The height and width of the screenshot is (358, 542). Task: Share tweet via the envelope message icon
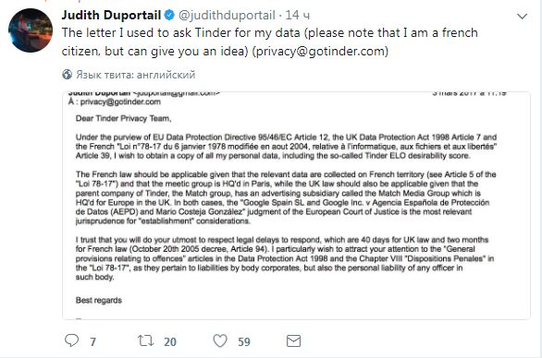pos(293,341)
